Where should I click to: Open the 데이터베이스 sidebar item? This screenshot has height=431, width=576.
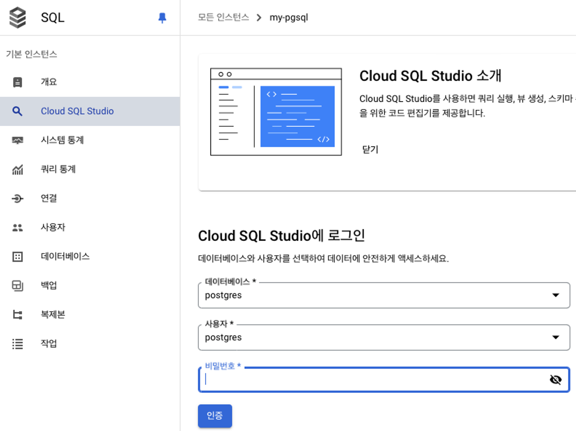coord(65,256)
